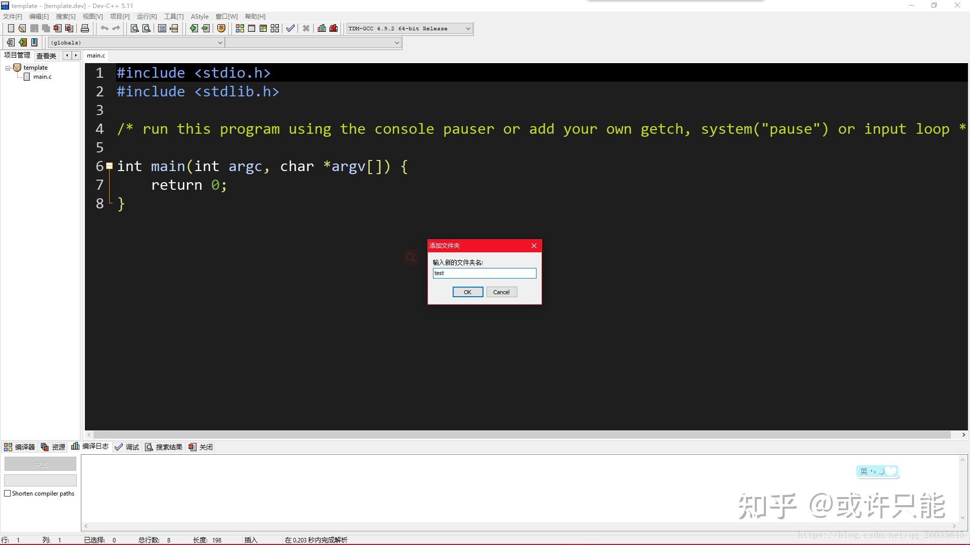Rebuild all project files
Screen dimensions: 970x545
click(x=274, y=28)
